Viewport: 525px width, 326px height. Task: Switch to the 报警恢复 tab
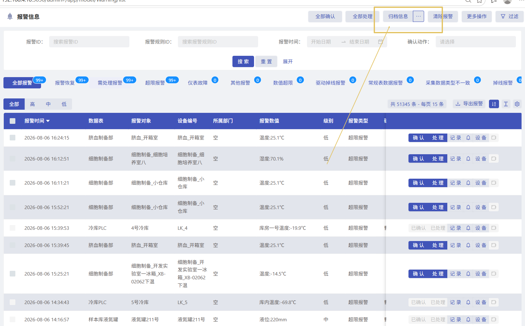65,83
